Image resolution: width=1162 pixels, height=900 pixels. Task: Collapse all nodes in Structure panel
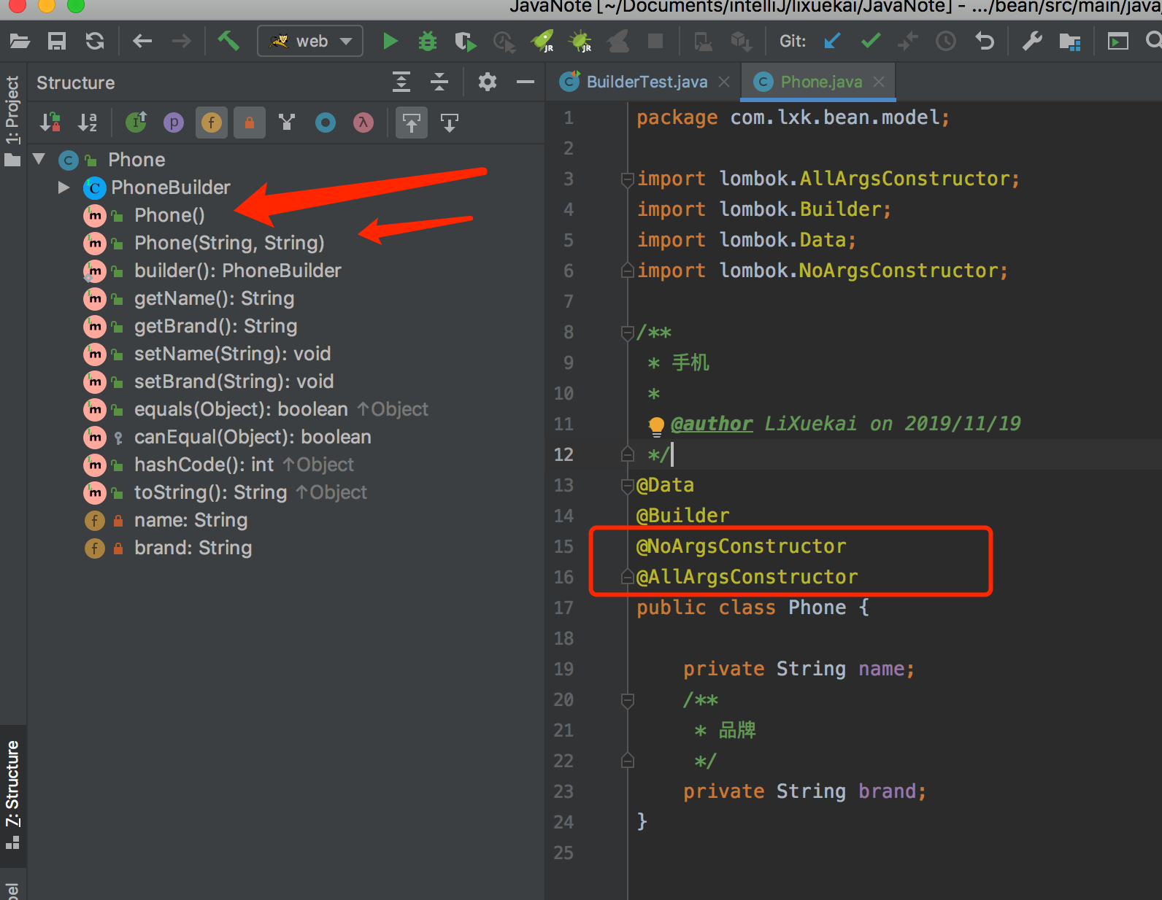click(x=439, y=82)
